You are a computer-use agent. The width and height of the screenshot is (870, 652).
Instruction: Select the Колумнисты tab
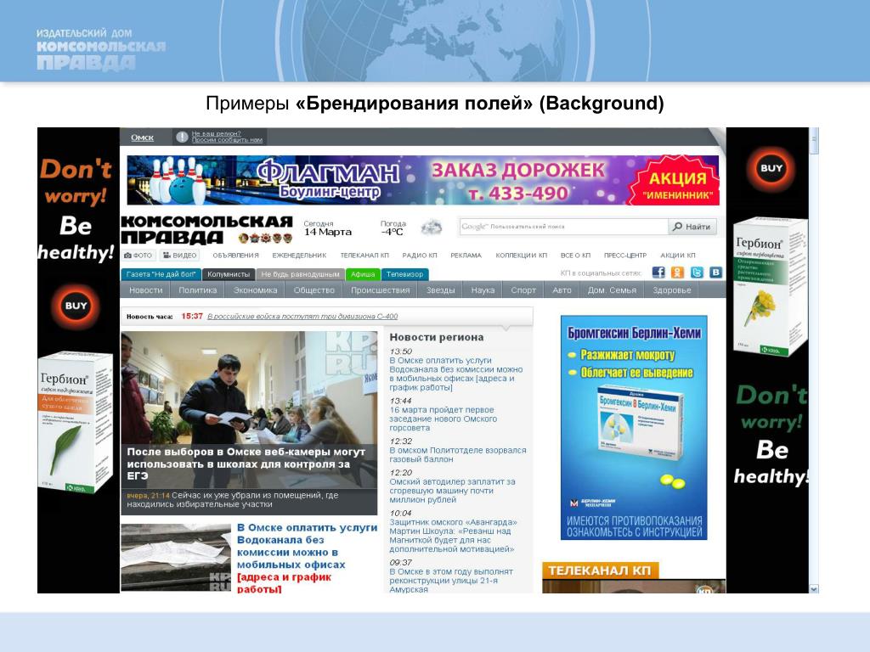(x=229, y=274)
